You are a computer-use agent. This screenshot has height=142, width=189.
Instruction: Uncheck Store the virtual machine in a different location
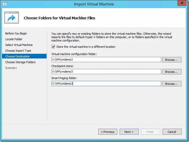pos(53,47)
